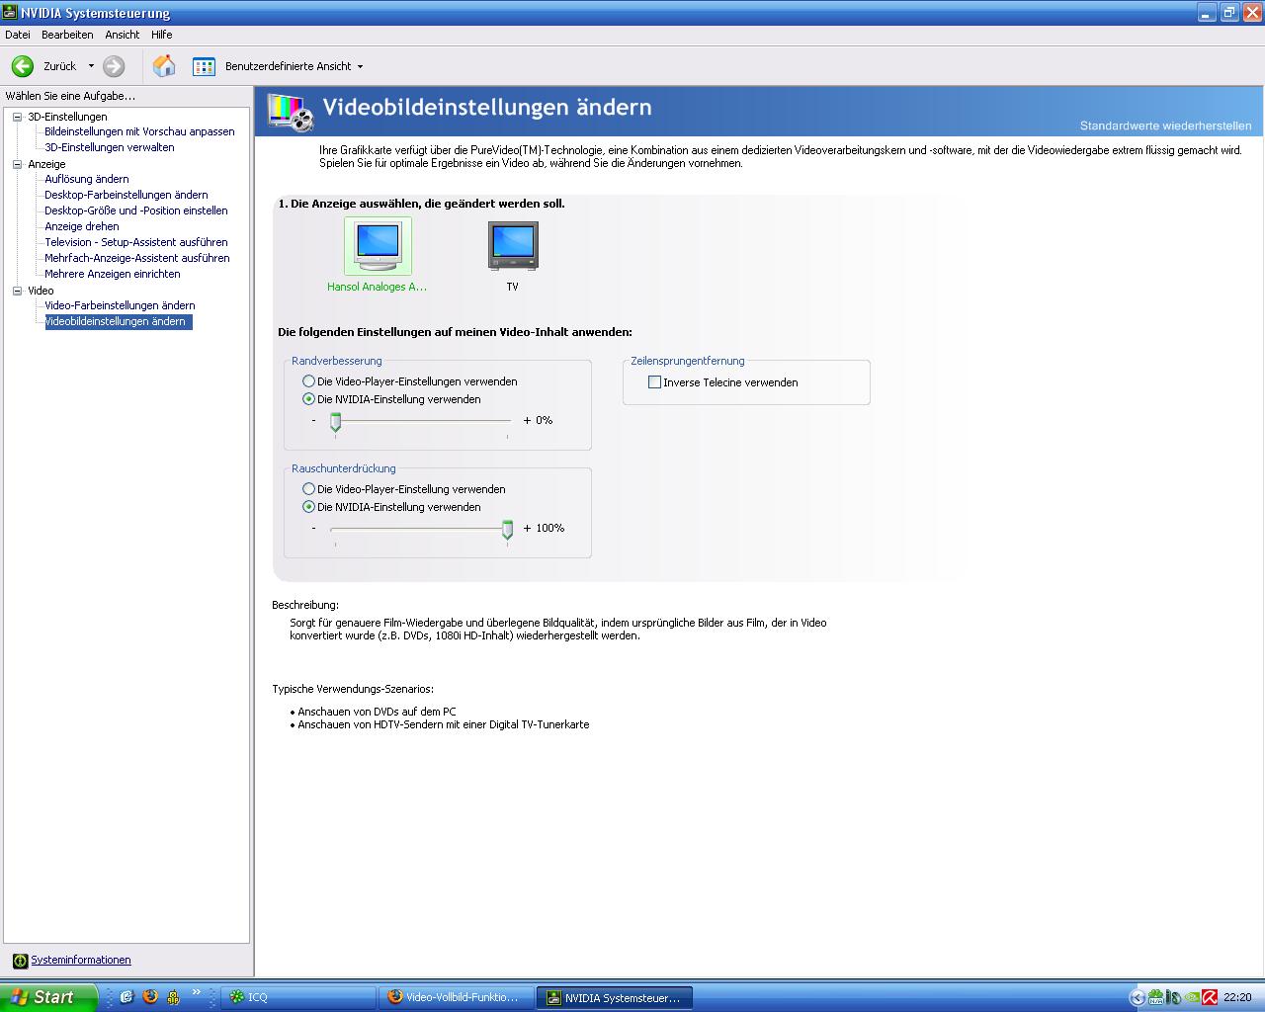The width and height of the screenshot is (1265, 1012).
Task: Click the NVIDIA Systemsteuerung taskbar button
Action: (615, 997)
